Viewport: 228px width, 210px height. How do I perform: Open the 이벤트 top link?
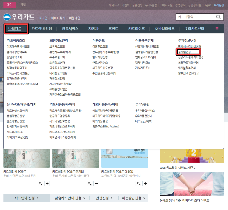pos(126,5)
